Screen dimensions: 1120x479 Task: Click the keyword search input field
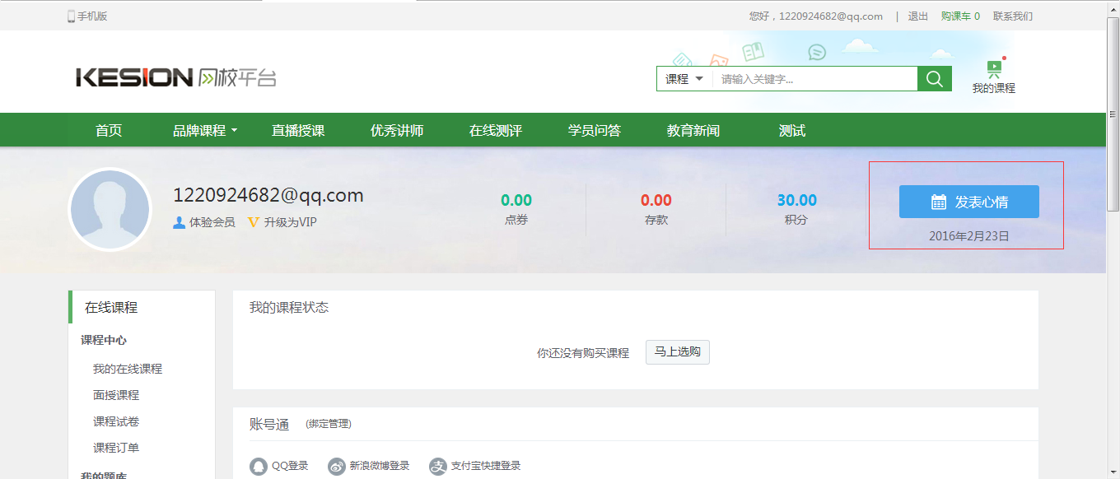815,79
